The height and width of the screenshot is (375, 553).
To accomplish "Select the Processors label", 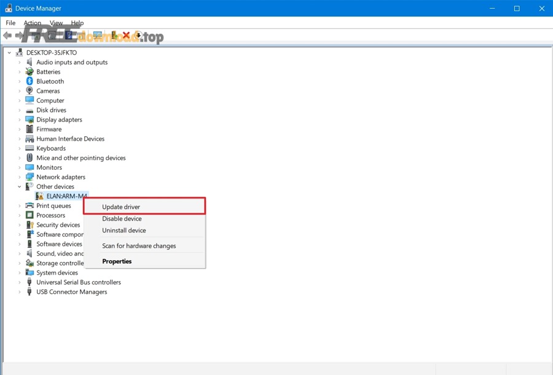I will coord(51,215).
